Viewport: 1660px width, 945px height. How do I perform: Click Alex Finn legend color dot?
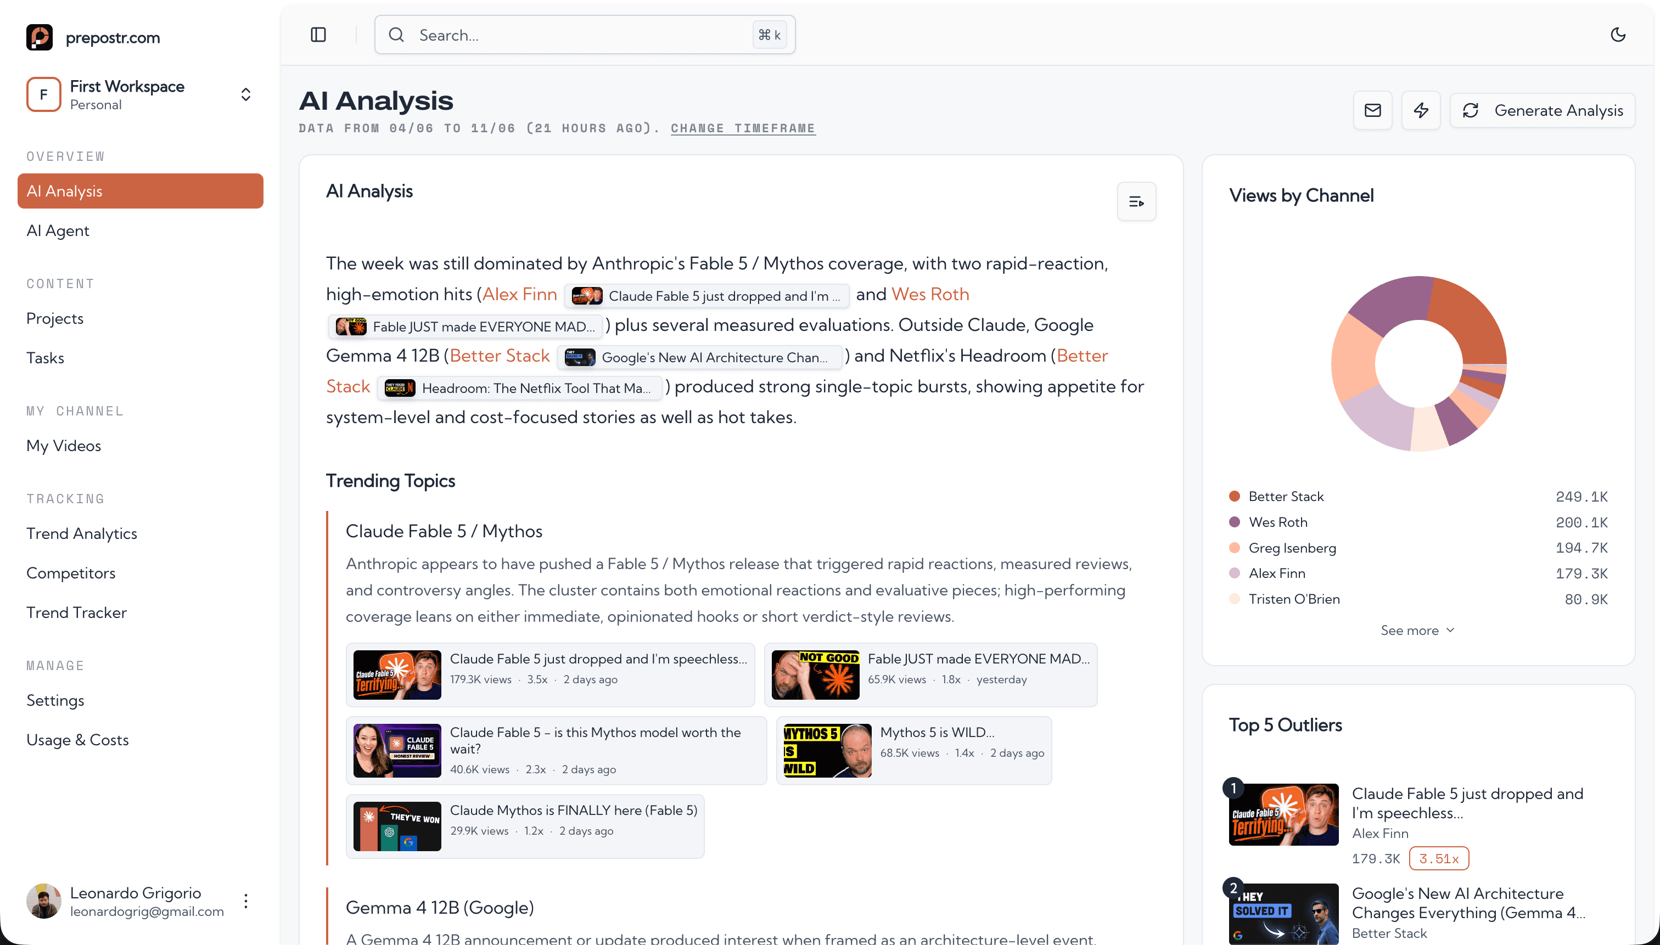[1234, 573]
